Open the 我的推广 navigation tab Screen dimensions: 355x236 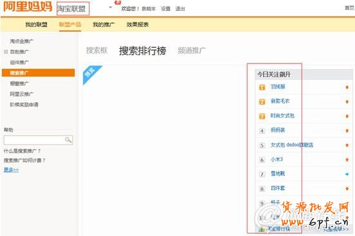coord(104,24)
